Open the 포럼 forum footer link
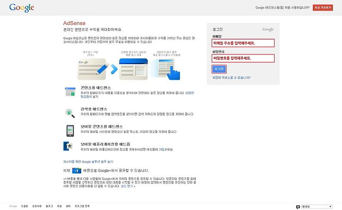342x210 pixels. (x=59, y=206)
